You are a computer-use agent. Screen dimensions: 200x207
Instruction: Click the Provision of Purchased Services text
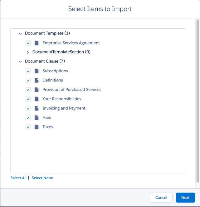click(72, 90)
